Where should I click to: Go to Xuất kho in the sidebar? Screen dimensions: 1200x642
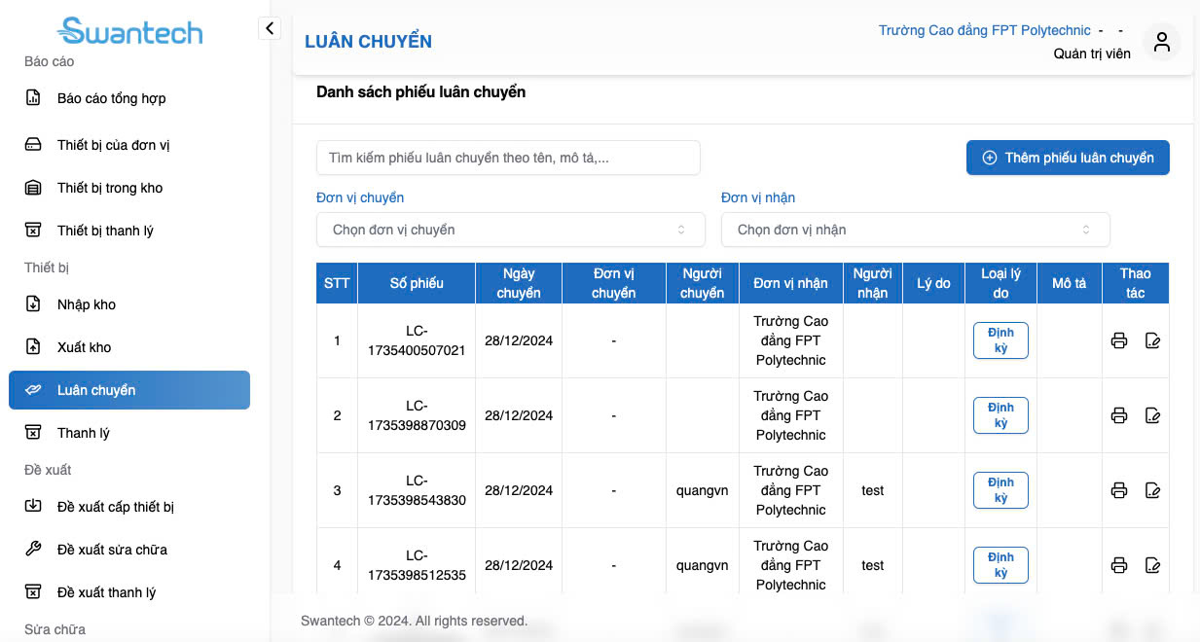click(86, 347)
